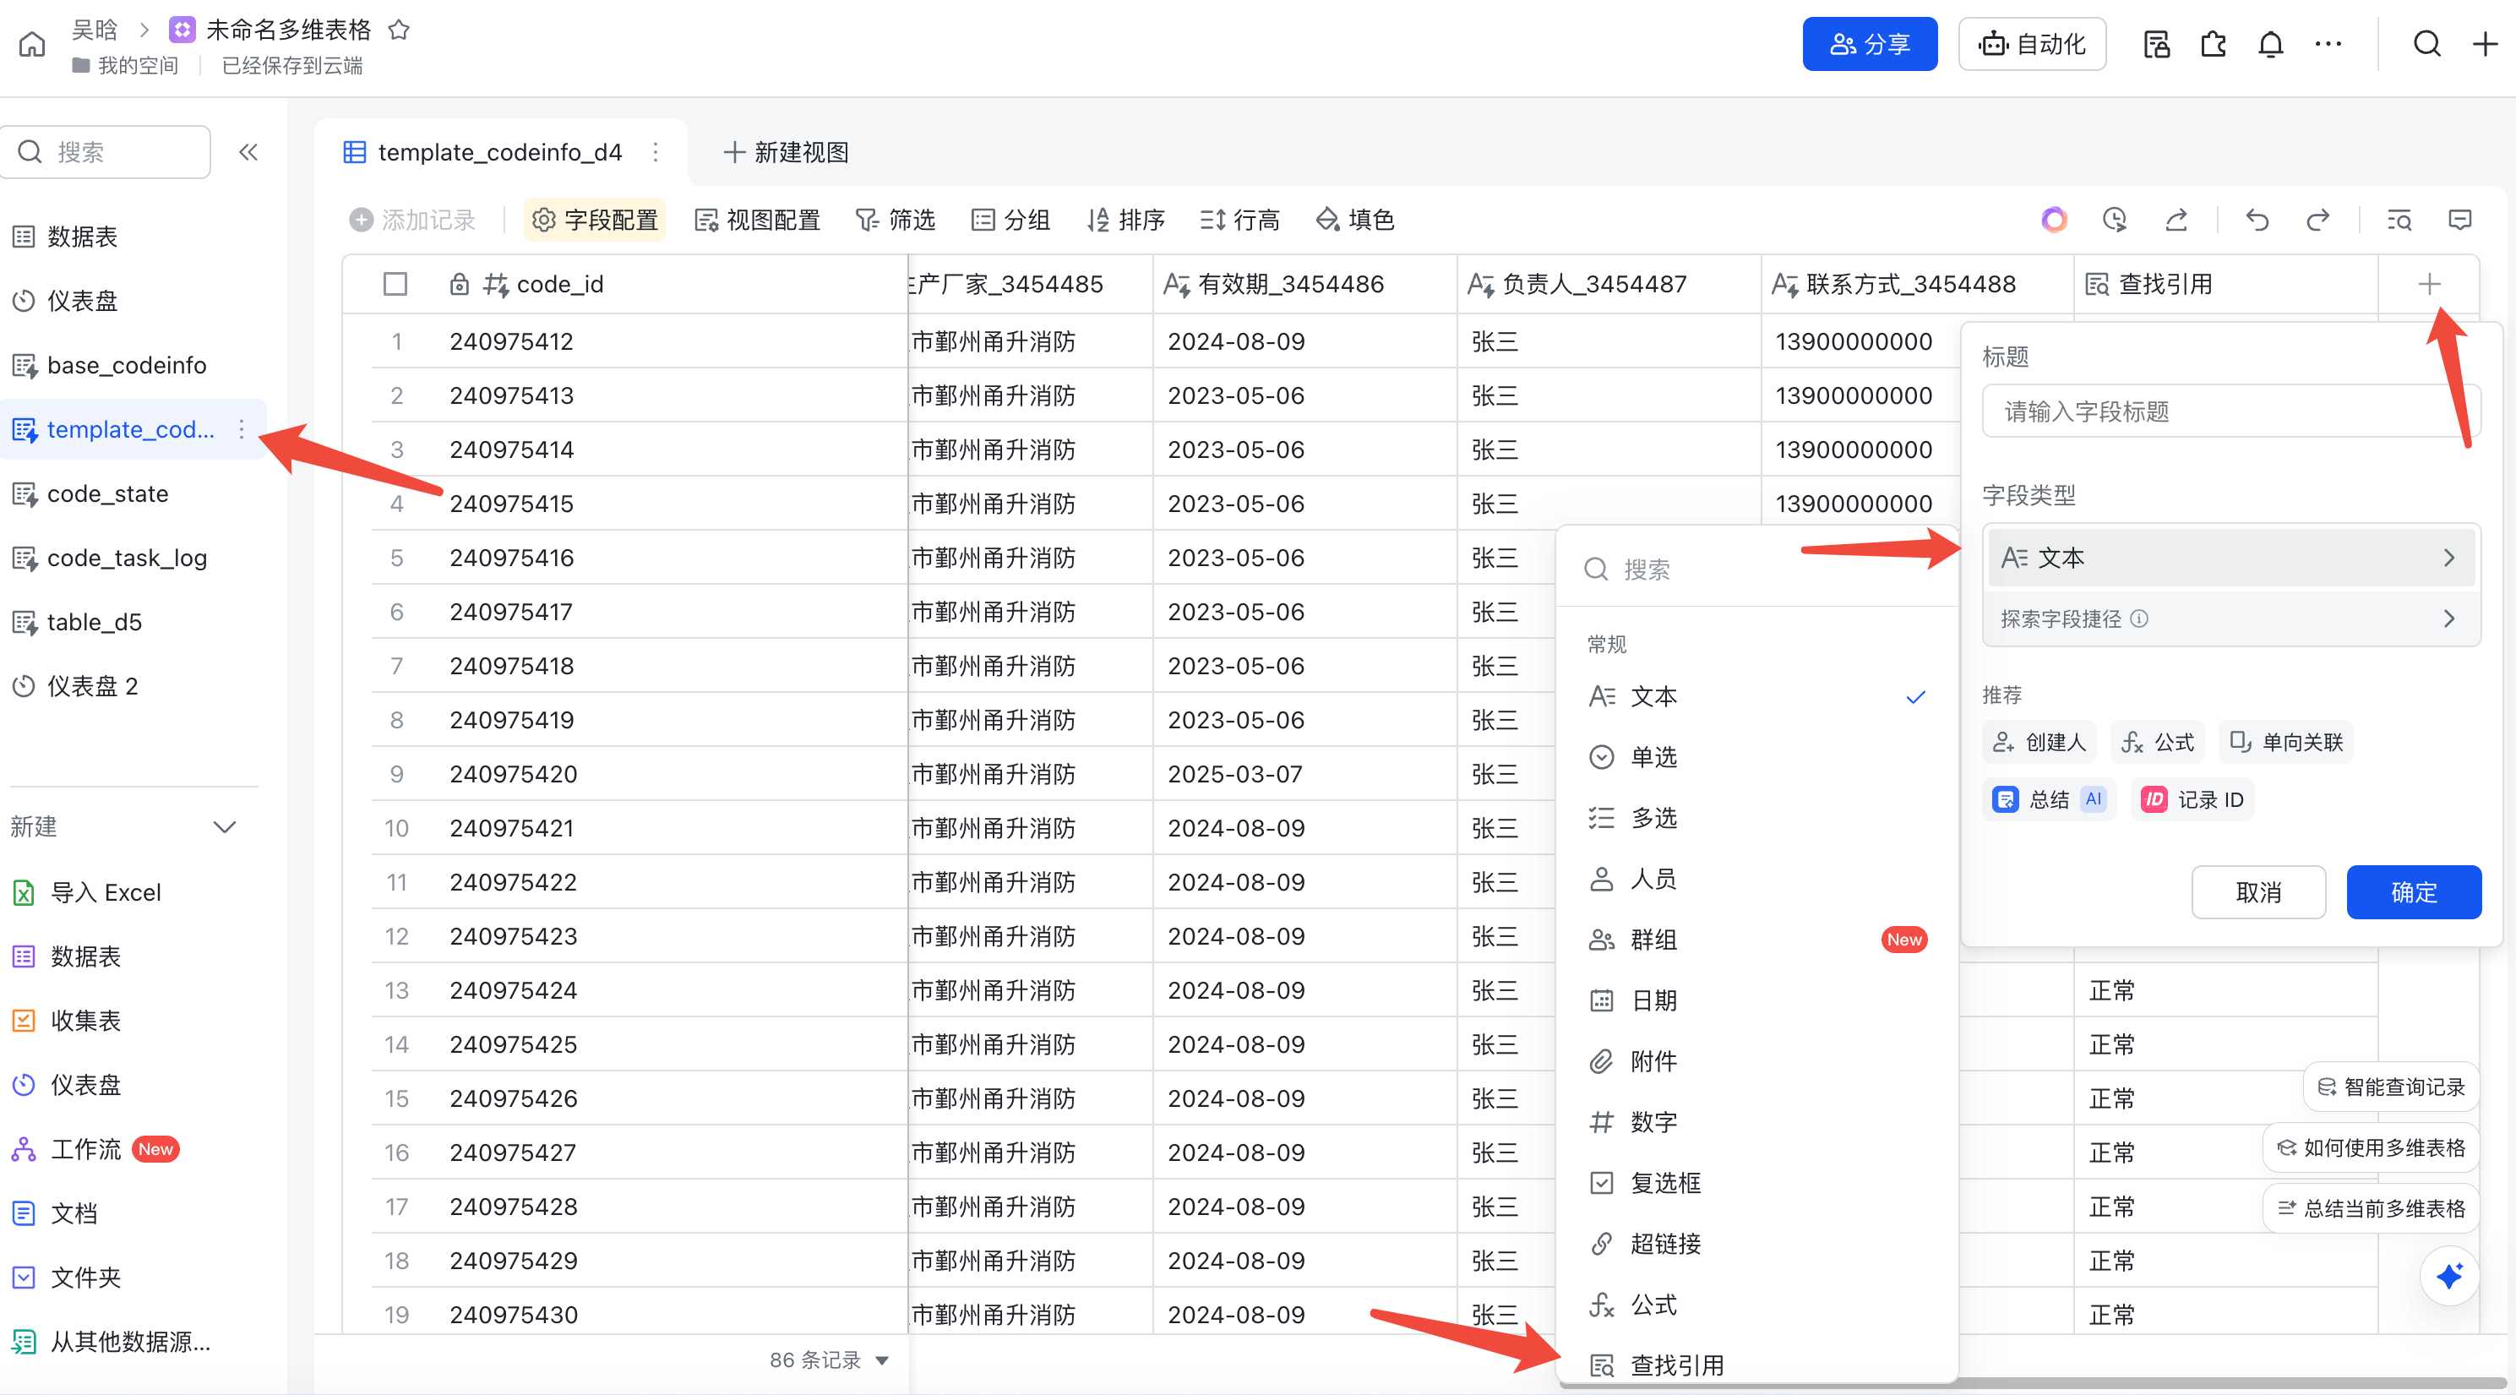Open the plugin extensions puzzle icon
Screen dimensions: 2516x1395
point(2214,44)
